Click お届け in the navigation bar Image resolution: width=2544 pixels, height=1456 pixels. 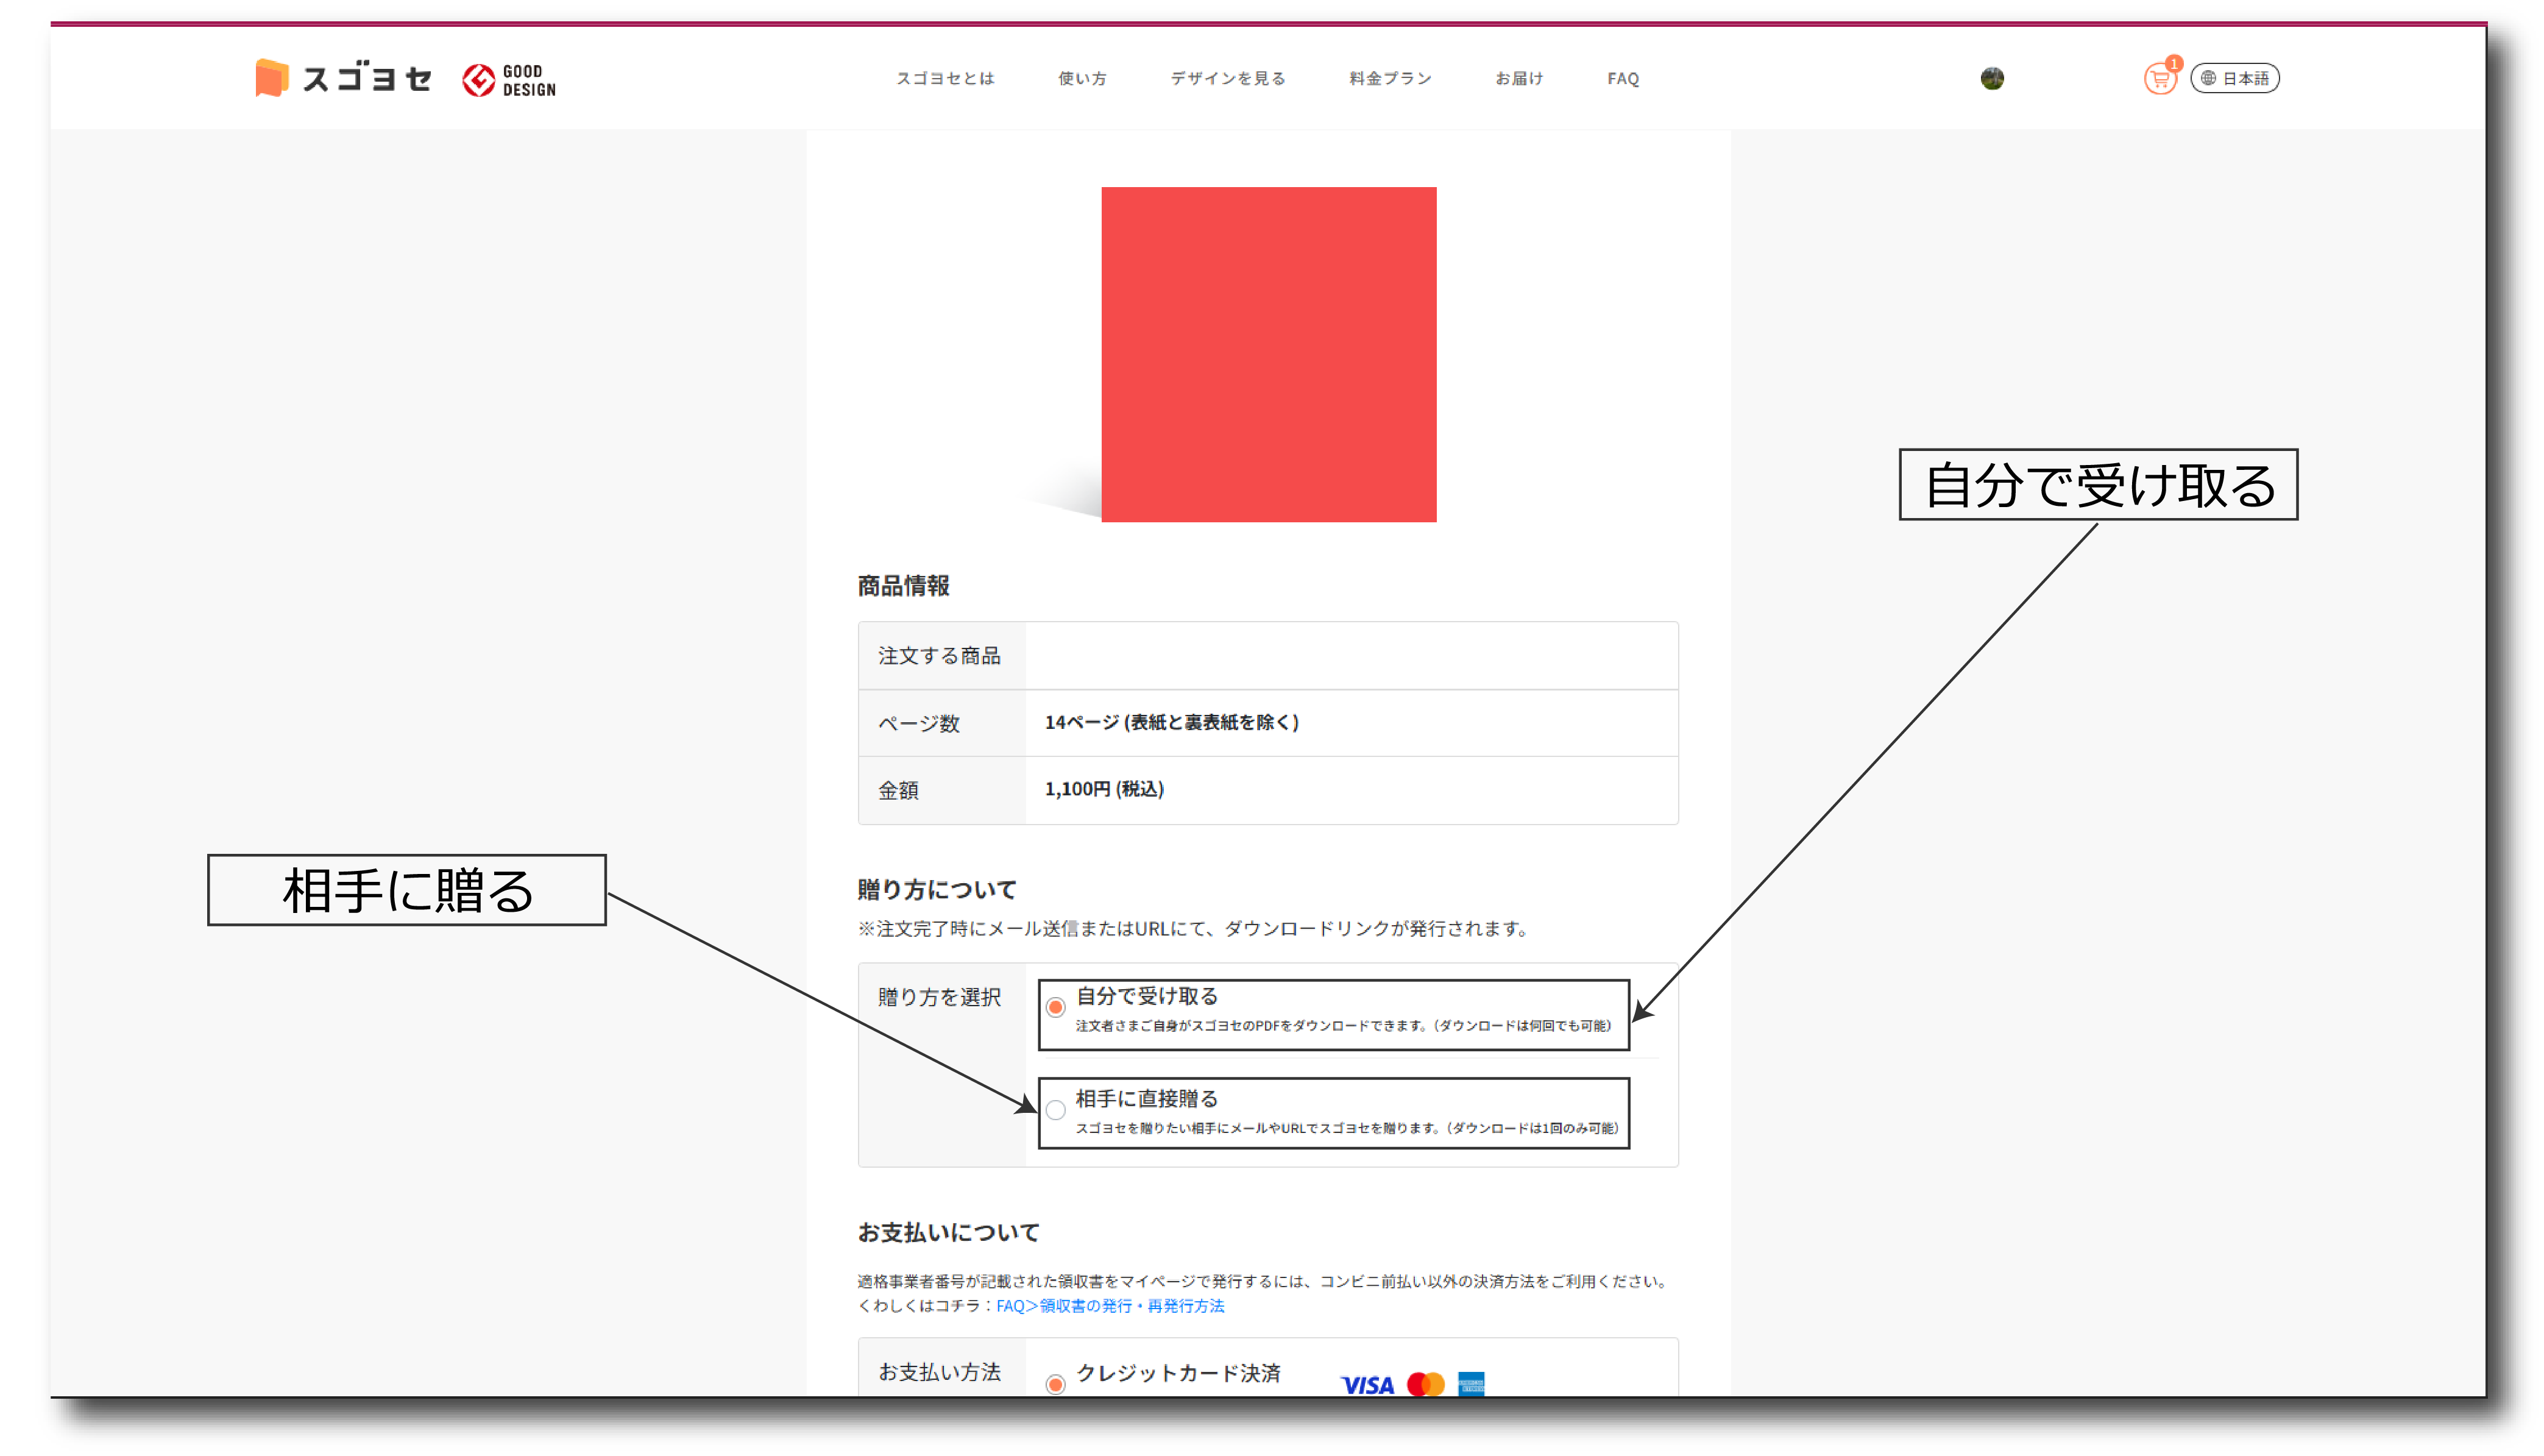click(x=1518, y=78)
